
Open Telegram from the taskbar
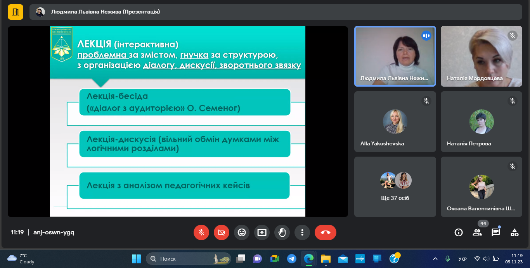pyautogui.click(x=292, y=259)
